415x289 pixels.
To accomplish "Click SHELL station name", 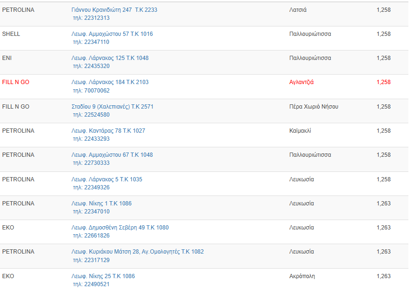I will (x=11, y=34).
